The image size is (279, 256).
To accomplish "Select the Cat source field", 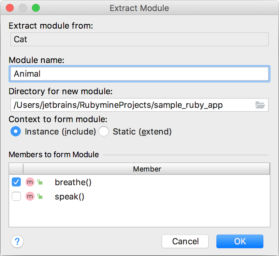I will (130, 39).
